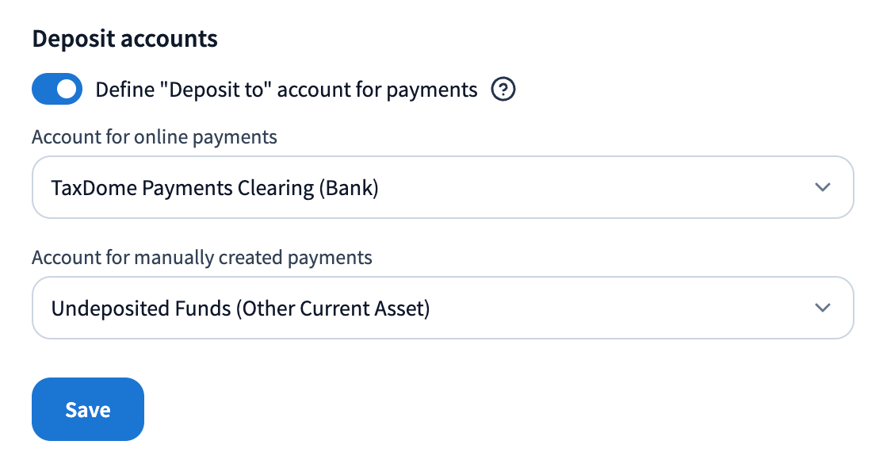Viewport: 883px width, 460px height.
Task: Click empty area inside online payments combo box
Action: (591, 187)
